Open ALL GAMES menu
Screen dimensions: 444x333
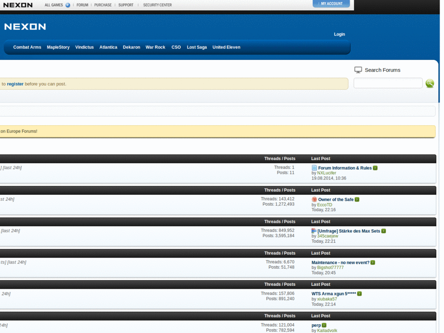(54, 5)
